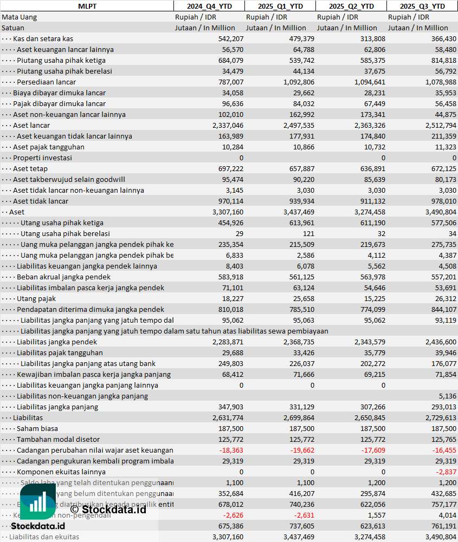The image size is (458, 542).
Task: Click retained earnings value 432,685
Action: click(444, 494)
